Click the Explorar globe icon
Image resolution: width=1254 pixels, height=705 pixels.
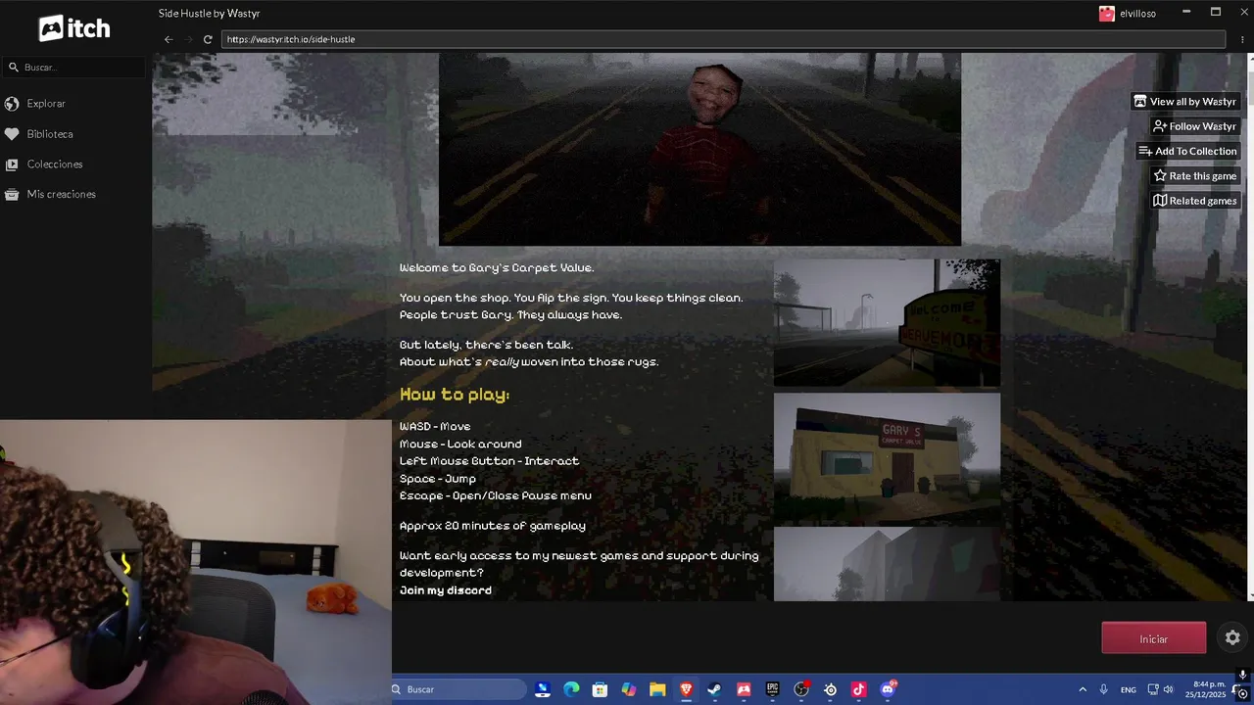12,104
